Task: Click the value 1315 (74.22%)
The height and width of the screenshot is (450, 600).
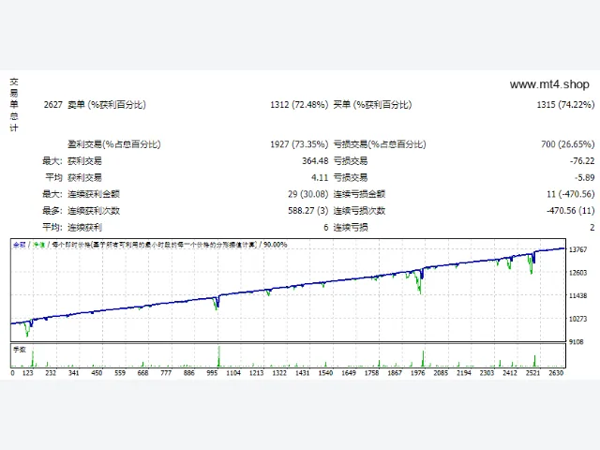Action: pos(565,105)
